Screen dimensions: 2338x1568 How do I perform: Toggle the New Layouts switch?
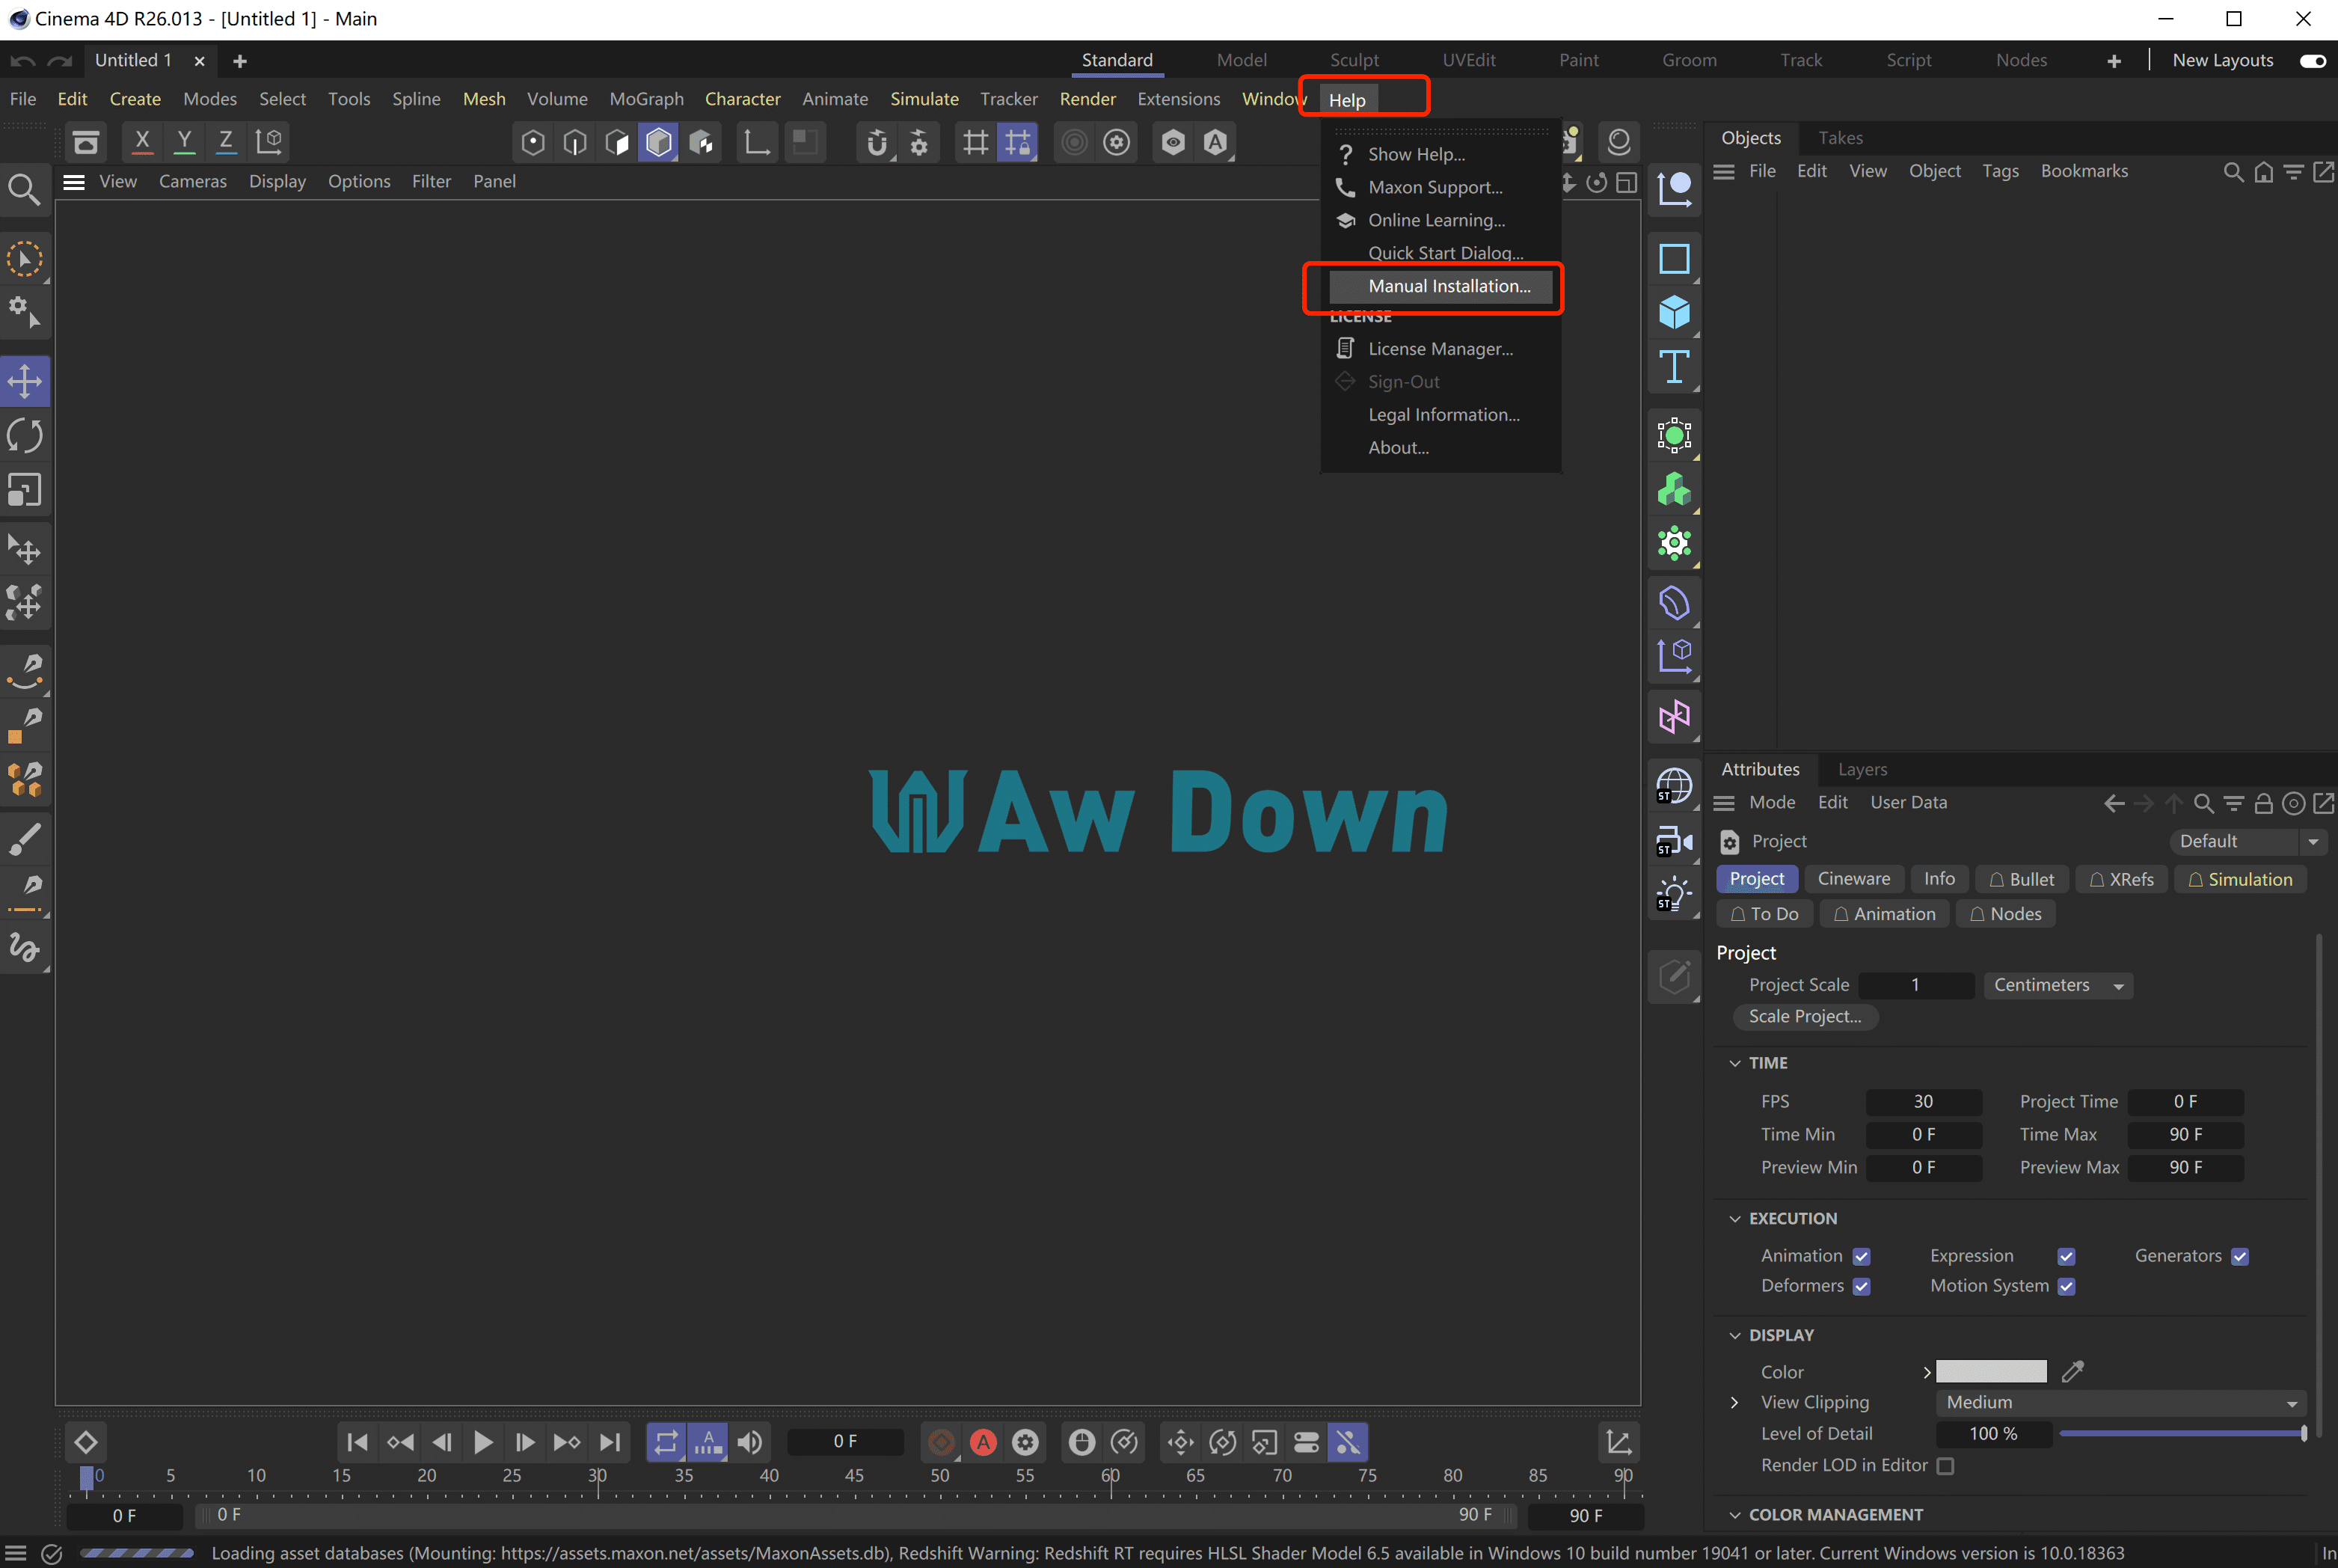tap(2312, 61)
